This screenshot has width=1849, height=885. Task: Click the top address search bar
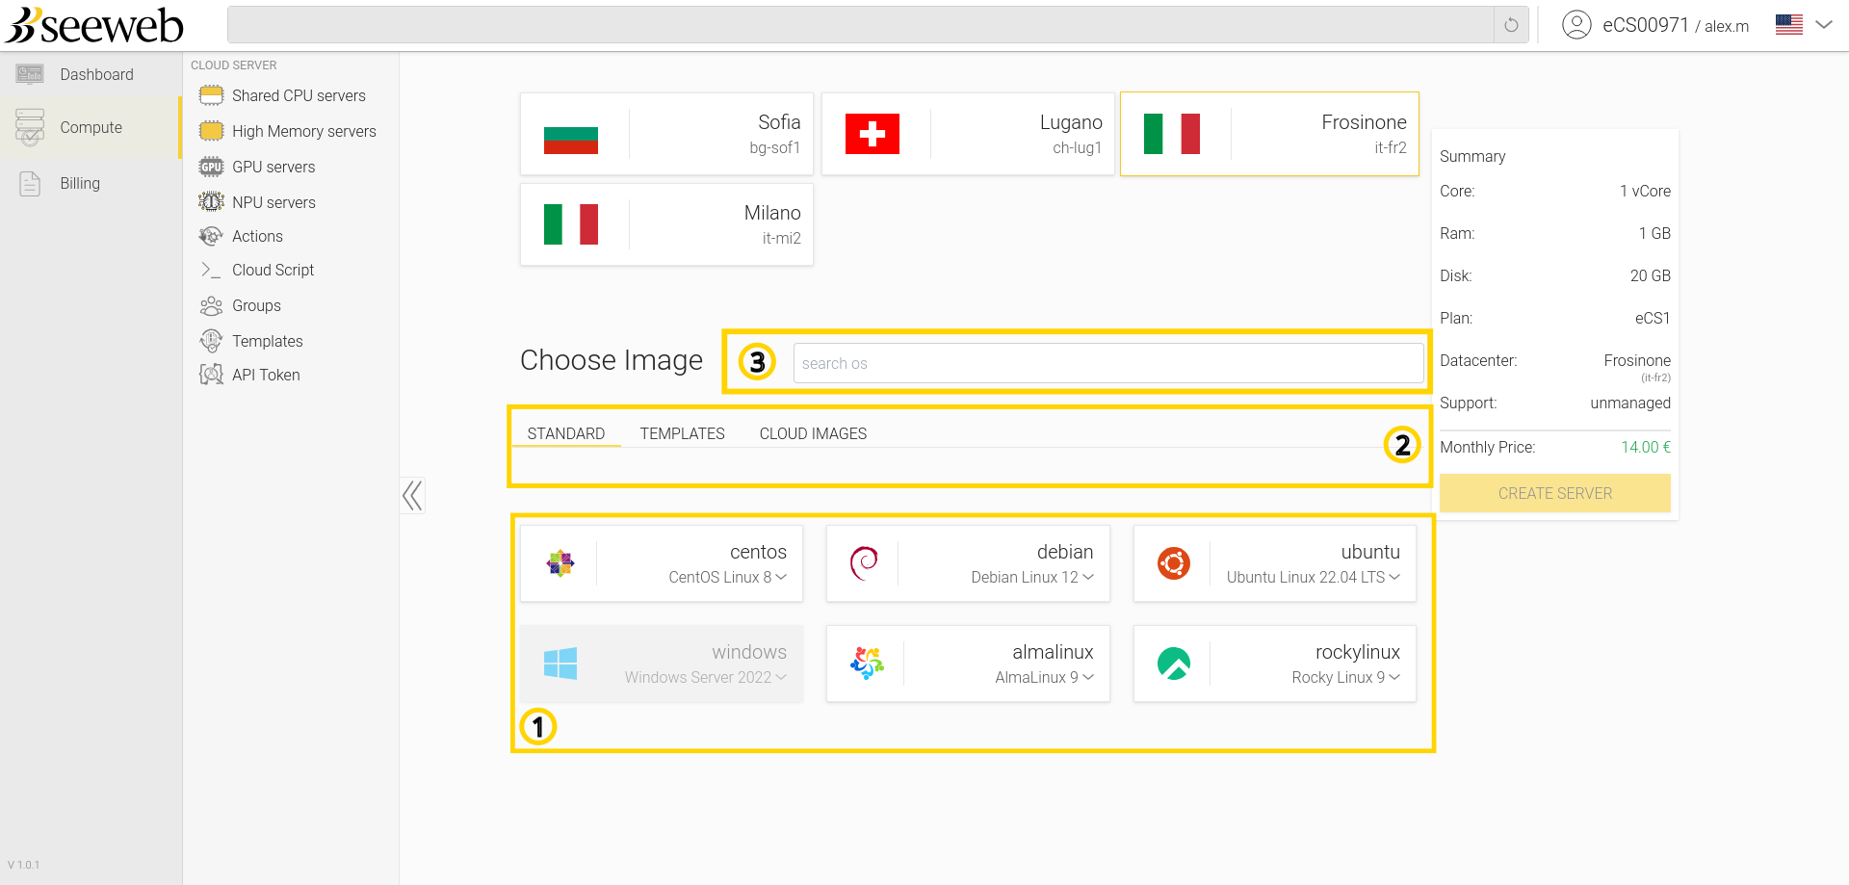pos(860,25)
